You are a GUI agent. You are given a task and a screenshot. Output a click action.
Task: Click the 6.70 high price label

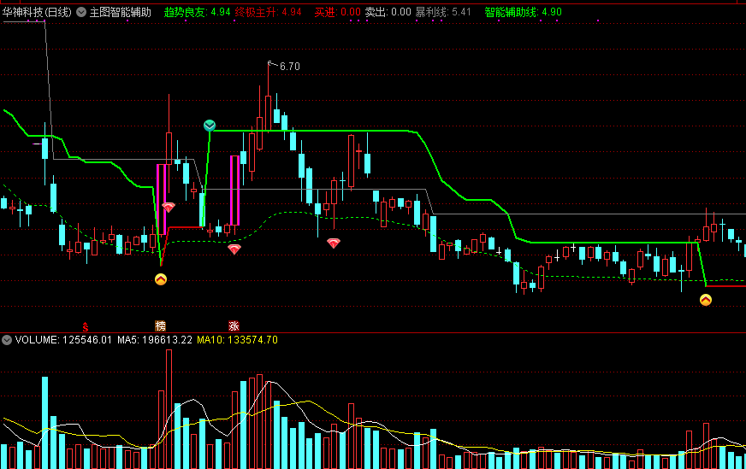[290, 67]
